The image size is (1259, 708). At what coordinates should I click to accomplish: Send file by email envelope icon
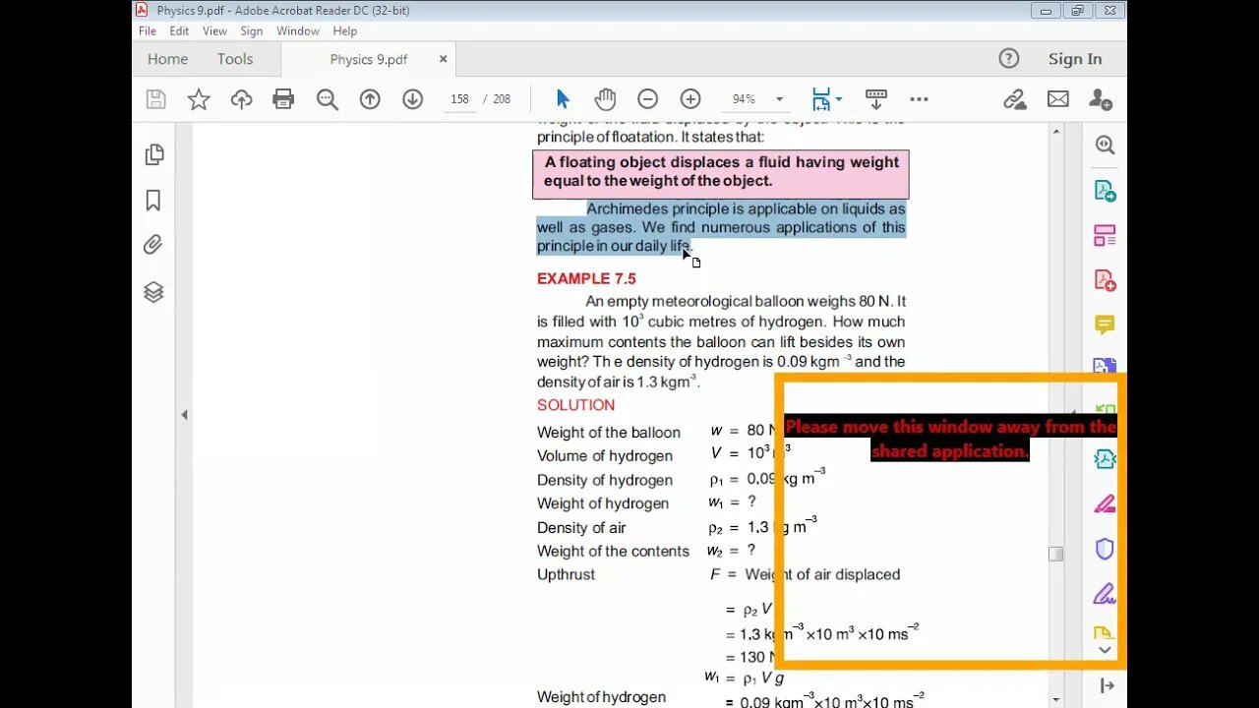pos(1057,99)
